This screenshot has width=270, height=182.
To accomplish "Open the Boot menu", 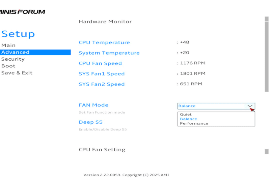I will pyautogui.click(x=8, y=66).
